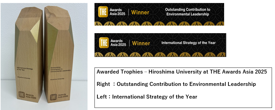Click Awards Asia 2025 text in top banner

[x=118, y=12]
